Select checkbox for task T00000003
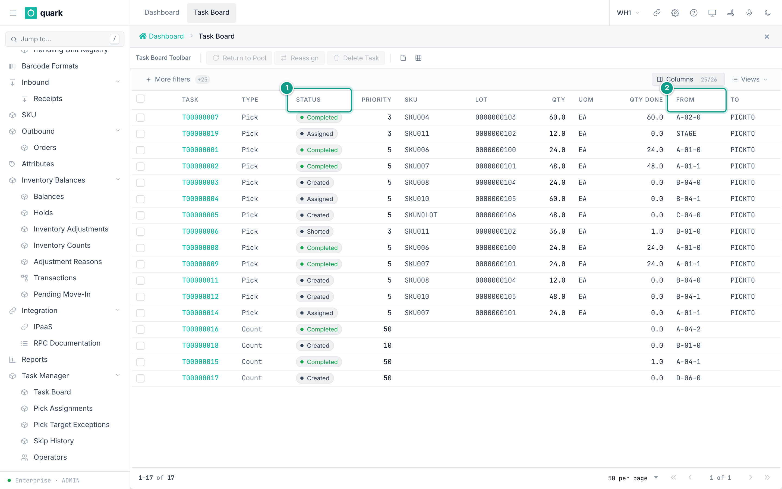Screen dimensions: 782x489 tap(140, 183)
